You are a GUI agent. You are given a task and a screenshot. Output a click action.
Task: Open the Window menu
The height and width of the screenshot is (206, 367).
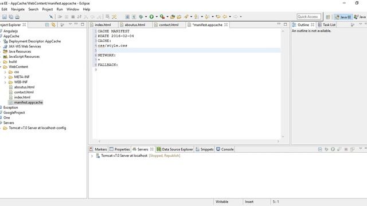tap(73, 9)
